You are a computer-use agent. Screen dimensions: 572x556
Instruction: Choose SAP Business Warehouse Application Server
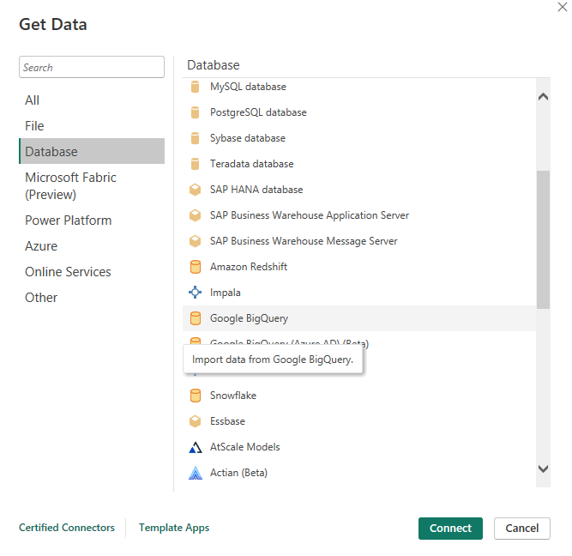[x=359, y=215]
